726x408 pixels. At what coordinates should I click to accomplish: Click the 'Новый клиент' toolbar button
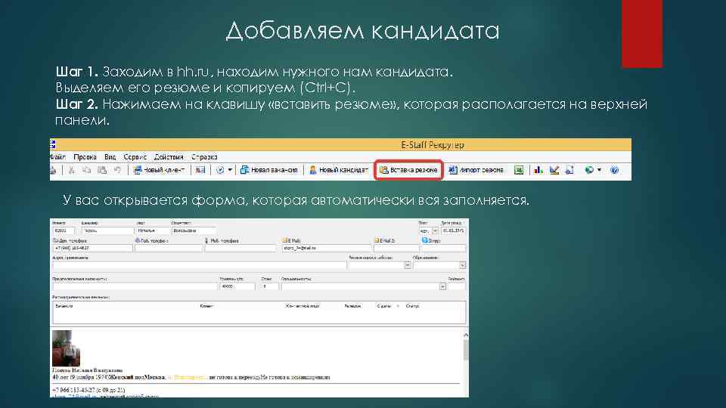[x=160, y=170]
